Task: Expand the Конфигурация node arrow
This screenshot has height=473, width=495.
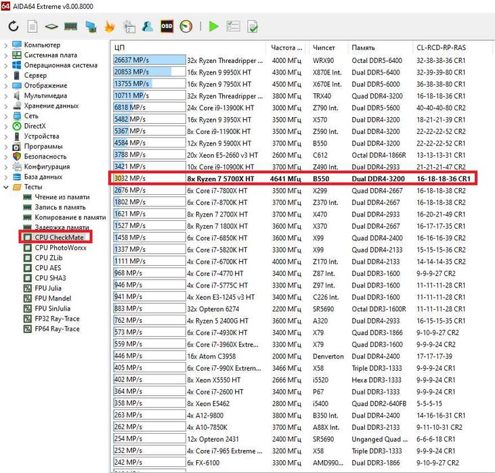Action: (x=5, y=166)
